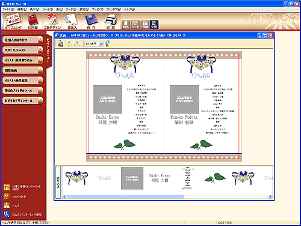Open the サービス menu
This screenshot has height=226, width=301.
(x=98, y=9)
